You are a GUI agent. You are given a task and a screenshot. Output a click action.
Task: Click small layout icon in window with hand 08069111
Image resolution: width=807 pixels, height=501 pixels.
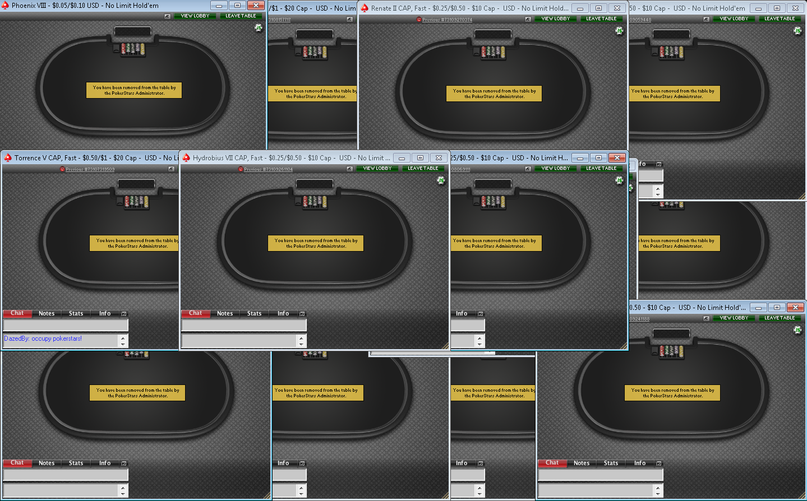(528, 169)
